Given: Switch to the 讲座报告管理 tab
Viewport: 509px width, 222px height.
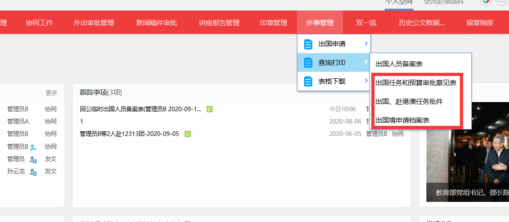Looking at the screenshot, I should click(219, 22).
